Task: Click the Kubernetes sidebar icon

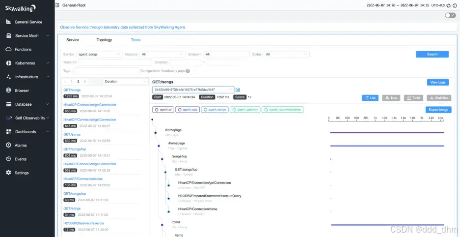Action: [9, 63]
